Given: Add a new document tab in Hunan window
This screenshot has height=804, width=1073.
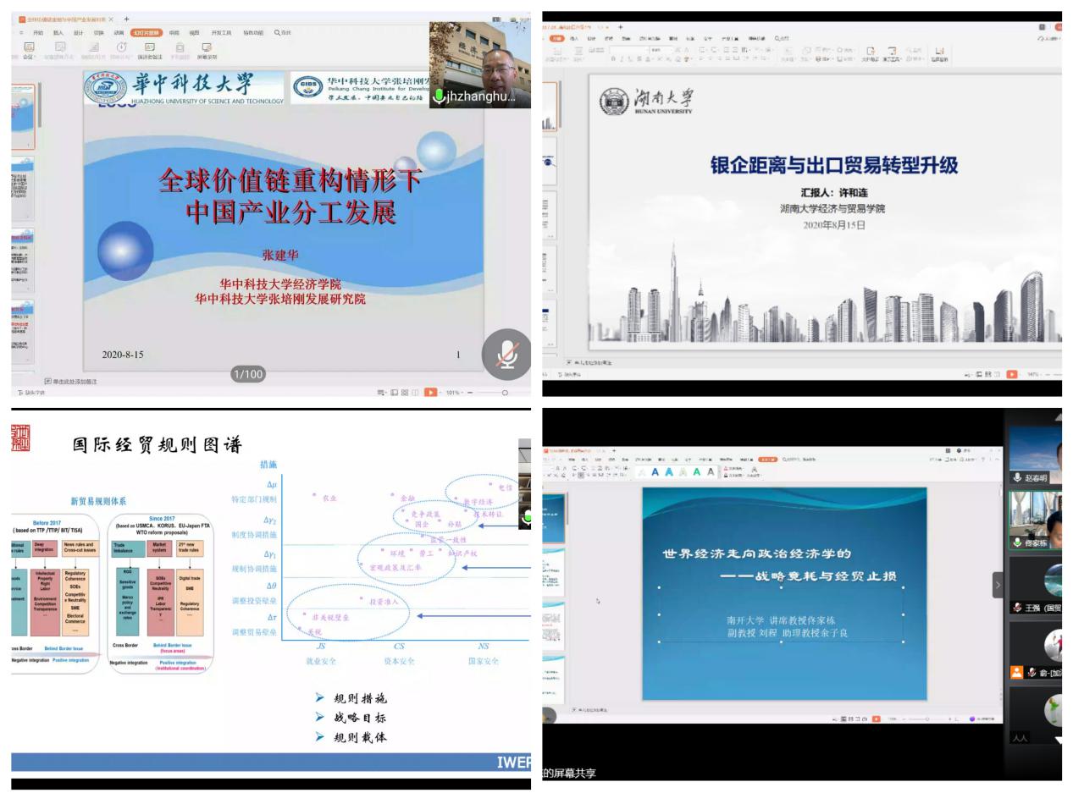Looking at the screenshot, I should click(x=620, y=27).
